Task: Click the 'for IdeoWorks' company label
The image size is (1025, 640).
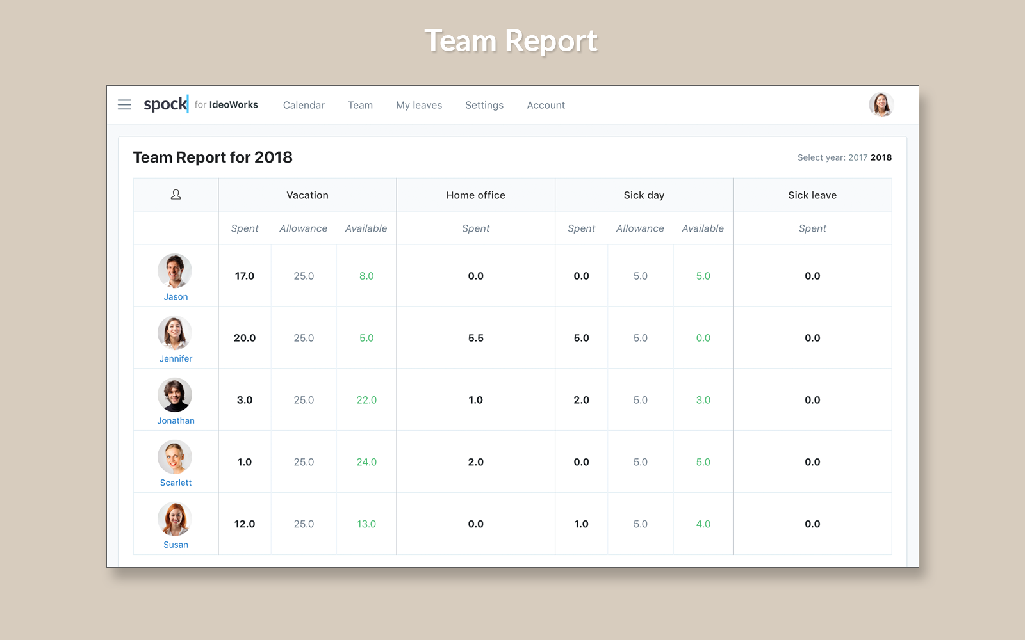Action: point(226,105)
